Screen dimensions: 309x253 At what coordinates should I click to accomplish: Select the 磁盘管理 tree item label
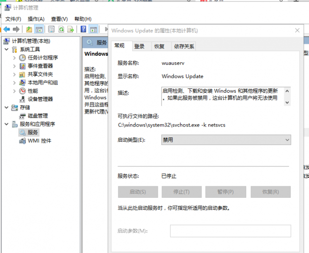point(38,116)
